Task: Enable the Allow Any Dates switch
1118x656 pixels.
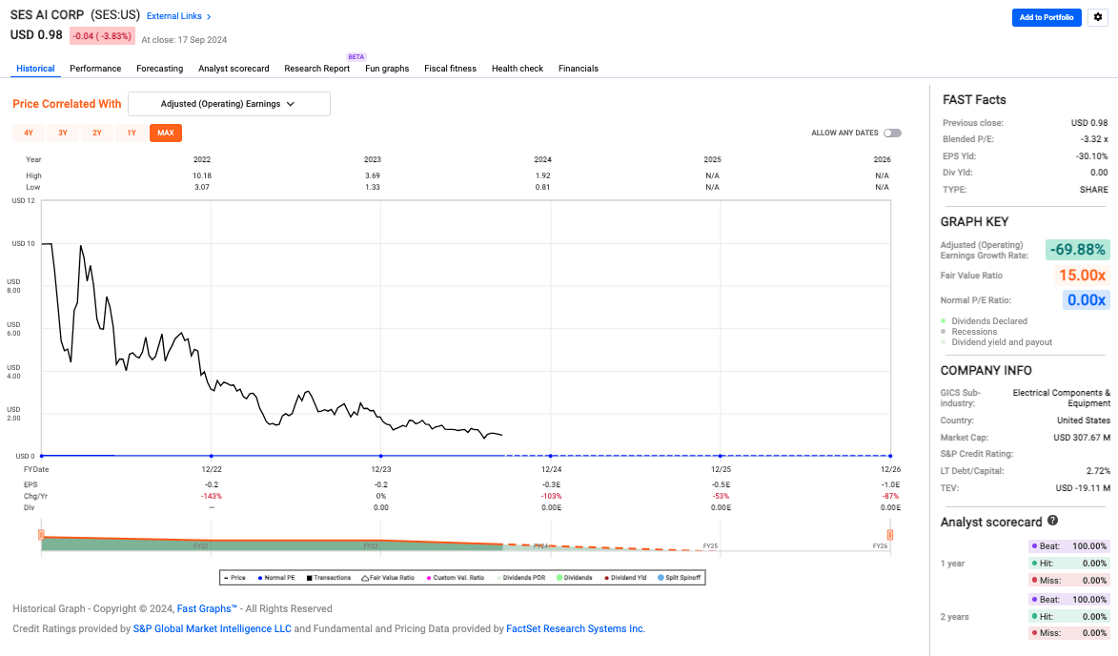Action: tap(892, 133)
